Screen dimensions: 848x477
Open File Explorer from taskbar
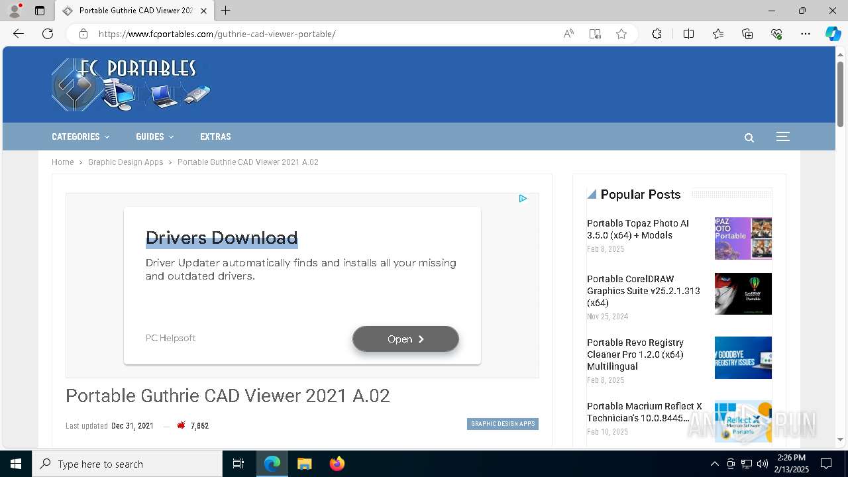pos(305,464)
